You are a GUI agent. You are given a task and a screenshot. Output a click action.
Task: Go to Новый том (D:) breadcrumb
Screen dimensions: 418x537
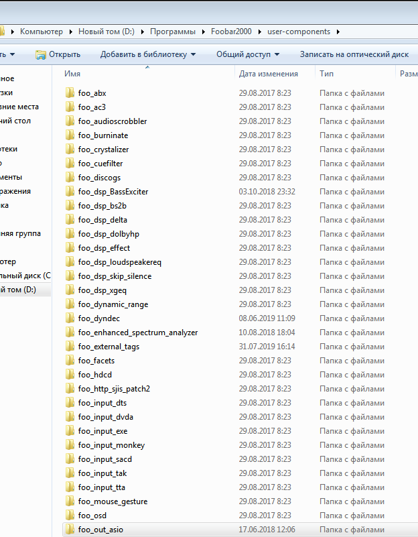[107, 32]
